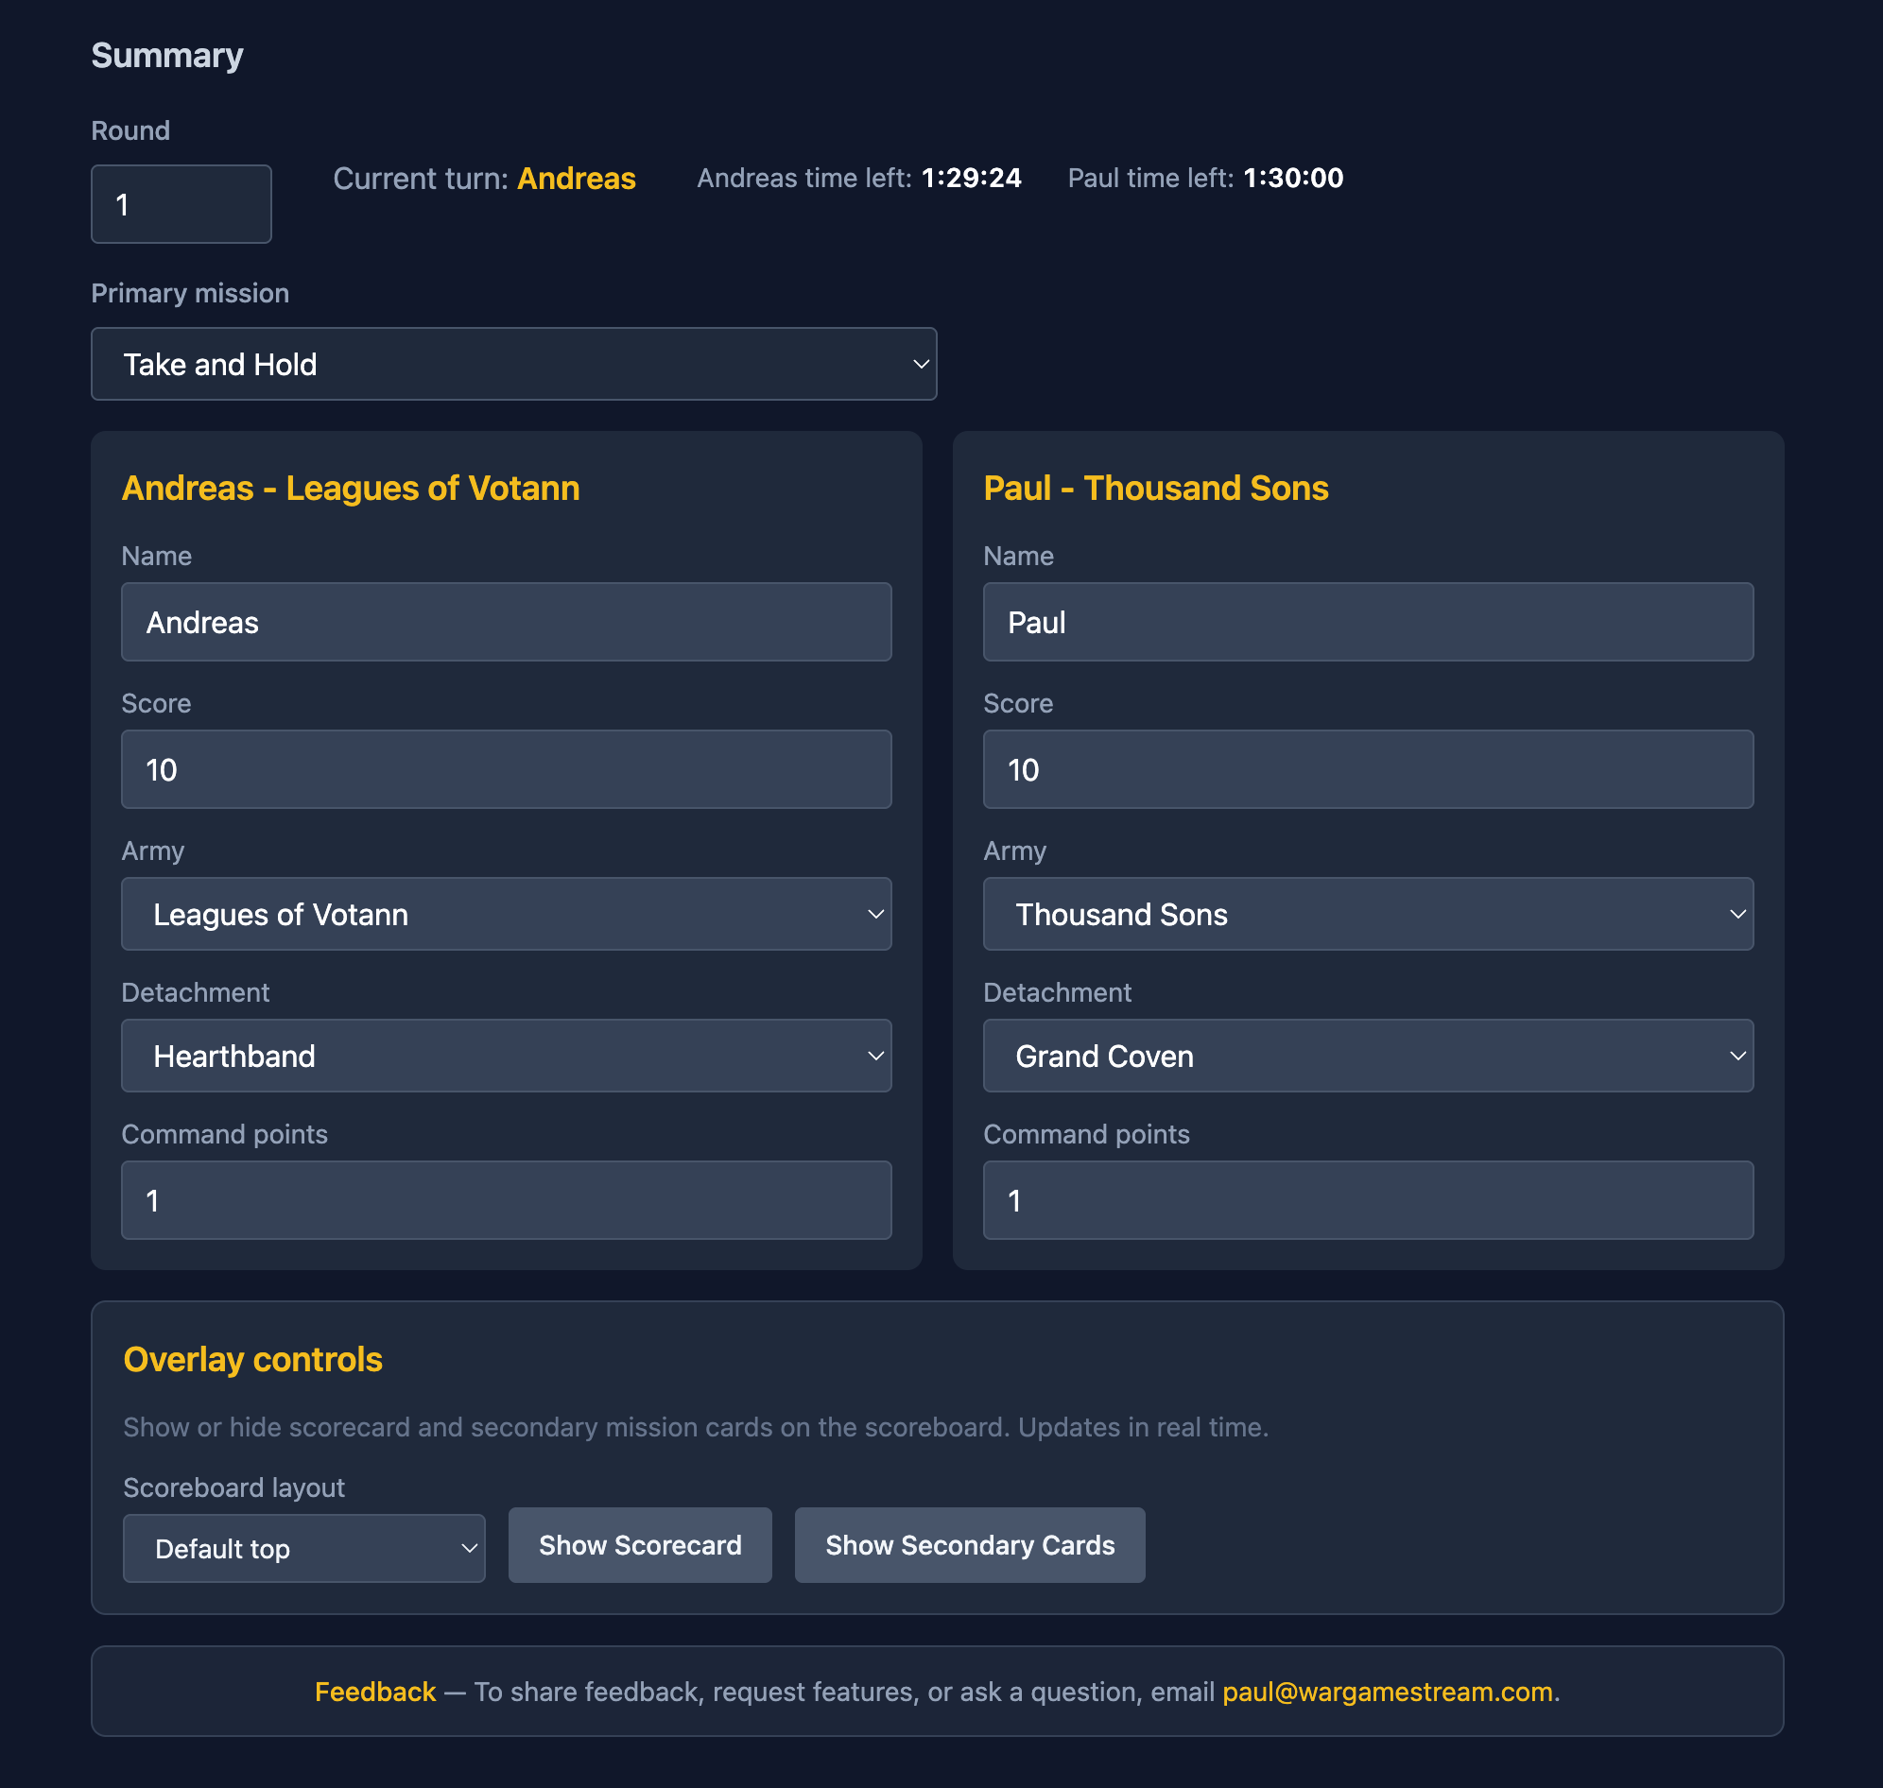Viewport: 1883px width, 1788px height.
Task: Click the Overlay controls heading
Action: point(251,1359)
